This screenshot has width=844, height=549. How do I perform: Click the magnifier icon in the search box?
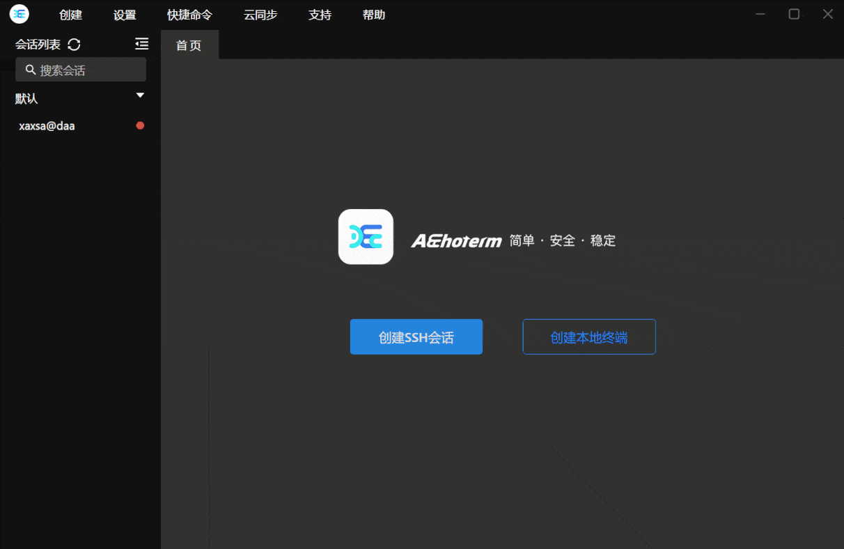point(31,70)
